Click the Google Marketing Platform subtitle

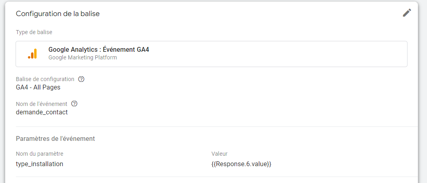pyautogui.click(x=83, y=57)
